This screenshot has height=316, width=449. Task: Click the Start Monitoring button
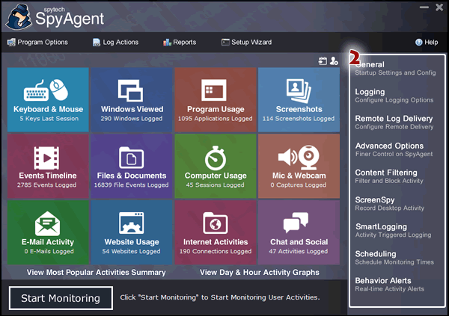[61, 298]
